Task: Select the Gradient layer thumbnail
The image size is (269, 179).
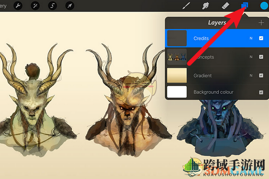Action: click(177, 75)
